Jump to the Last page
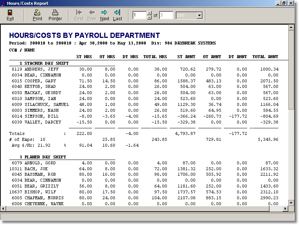 point(117,12)
